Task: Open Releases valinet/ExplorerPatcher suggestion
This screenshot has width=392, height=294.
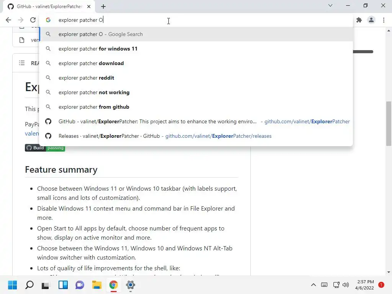Action: pos(196,136)
